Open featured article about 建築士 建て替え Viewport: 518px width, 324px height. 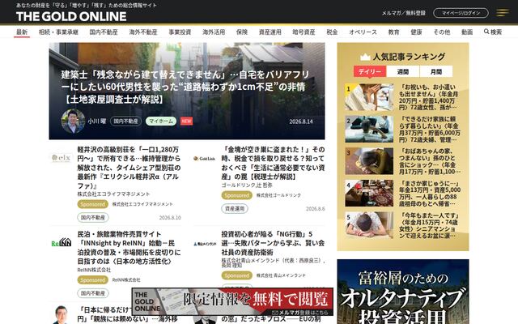pyautogui.click(x=185, y=87)
